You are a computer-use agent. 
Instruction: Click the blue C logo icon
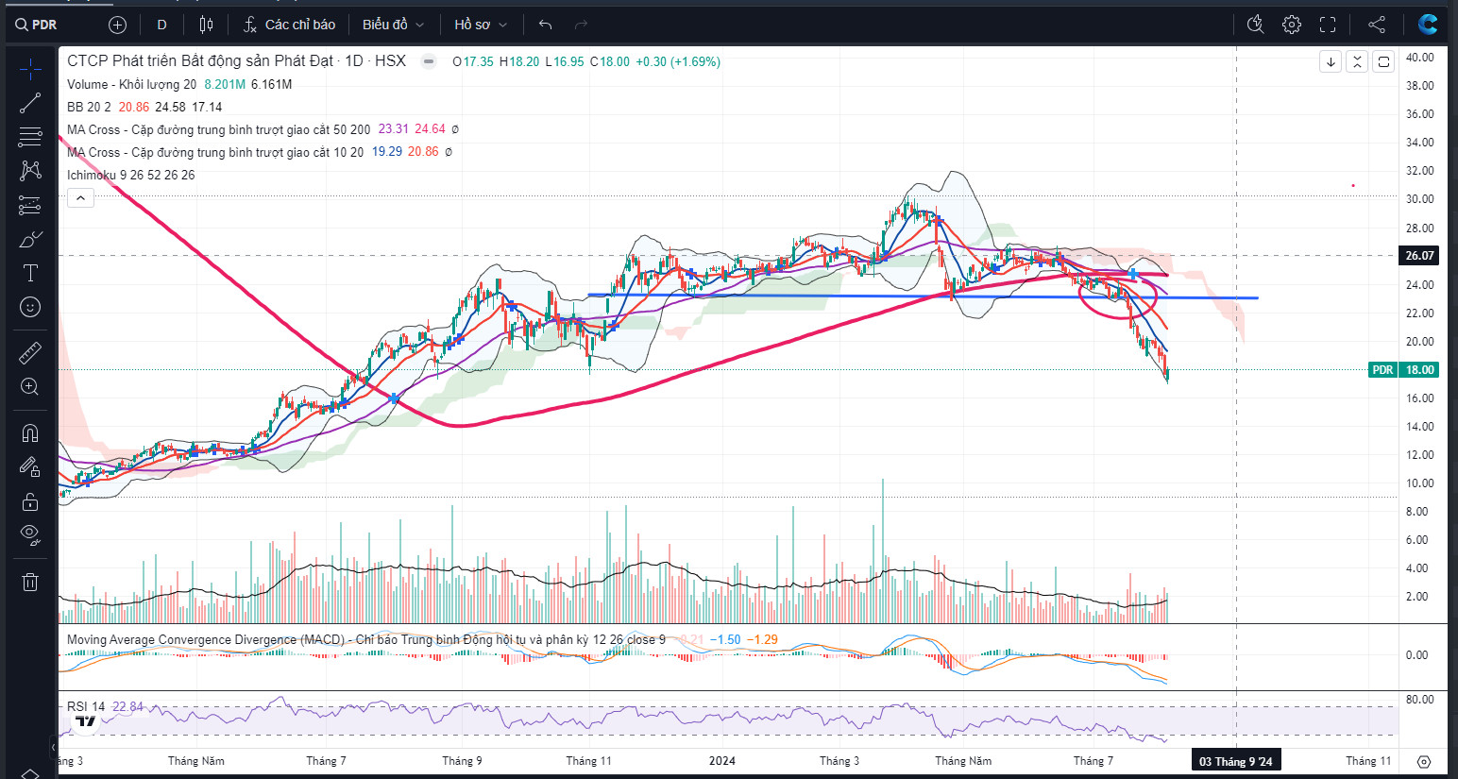pos(1428,25)
